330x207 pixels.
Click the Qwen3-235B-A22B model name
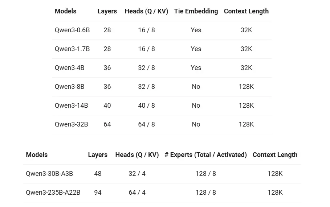click(53, 192)
